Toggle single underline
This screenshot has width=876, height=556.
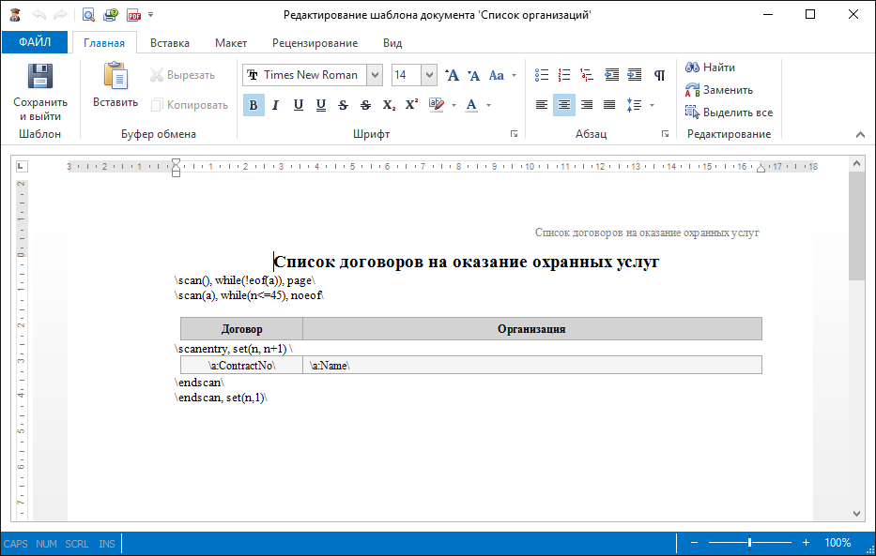click(299, 105)
